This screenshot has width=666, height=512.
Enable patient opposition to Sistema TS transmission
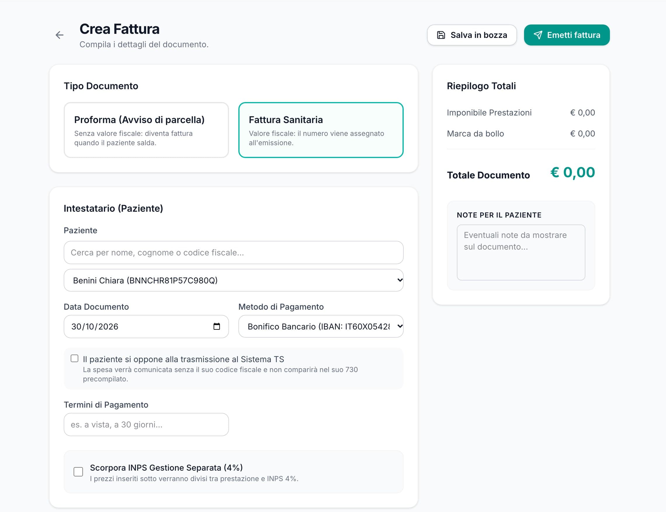(x=74, y=358)
